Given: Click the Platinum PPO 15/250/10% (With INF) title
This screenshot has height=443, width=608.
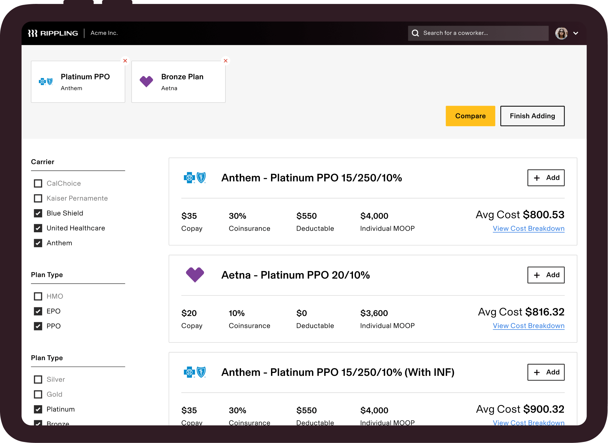Looking at the screenshot, I should point(338,372).
